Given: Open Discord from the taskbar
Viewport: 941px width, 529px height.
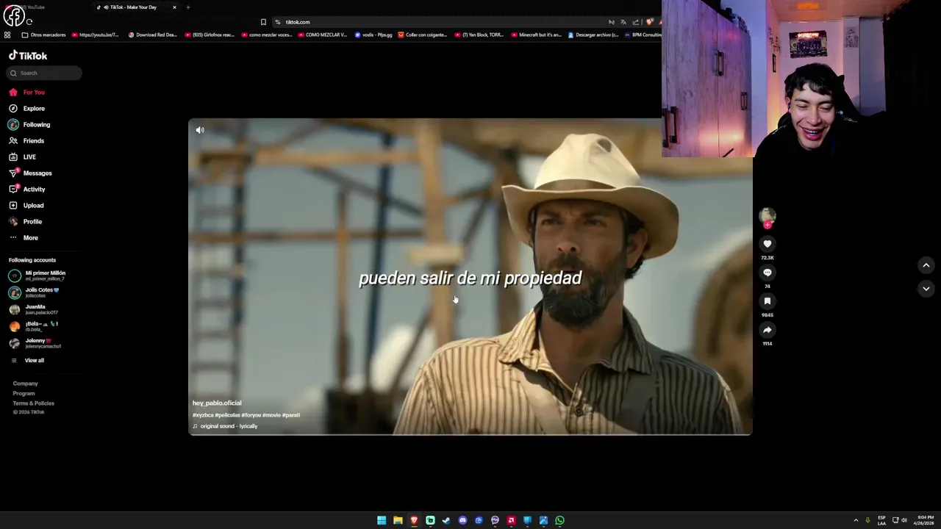Looking at the screenshot, I should [x=462, y=520].
